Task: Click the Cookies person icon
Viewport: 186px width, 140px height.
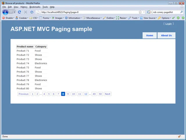Action: pyautogui.click(x=17, y=18)
